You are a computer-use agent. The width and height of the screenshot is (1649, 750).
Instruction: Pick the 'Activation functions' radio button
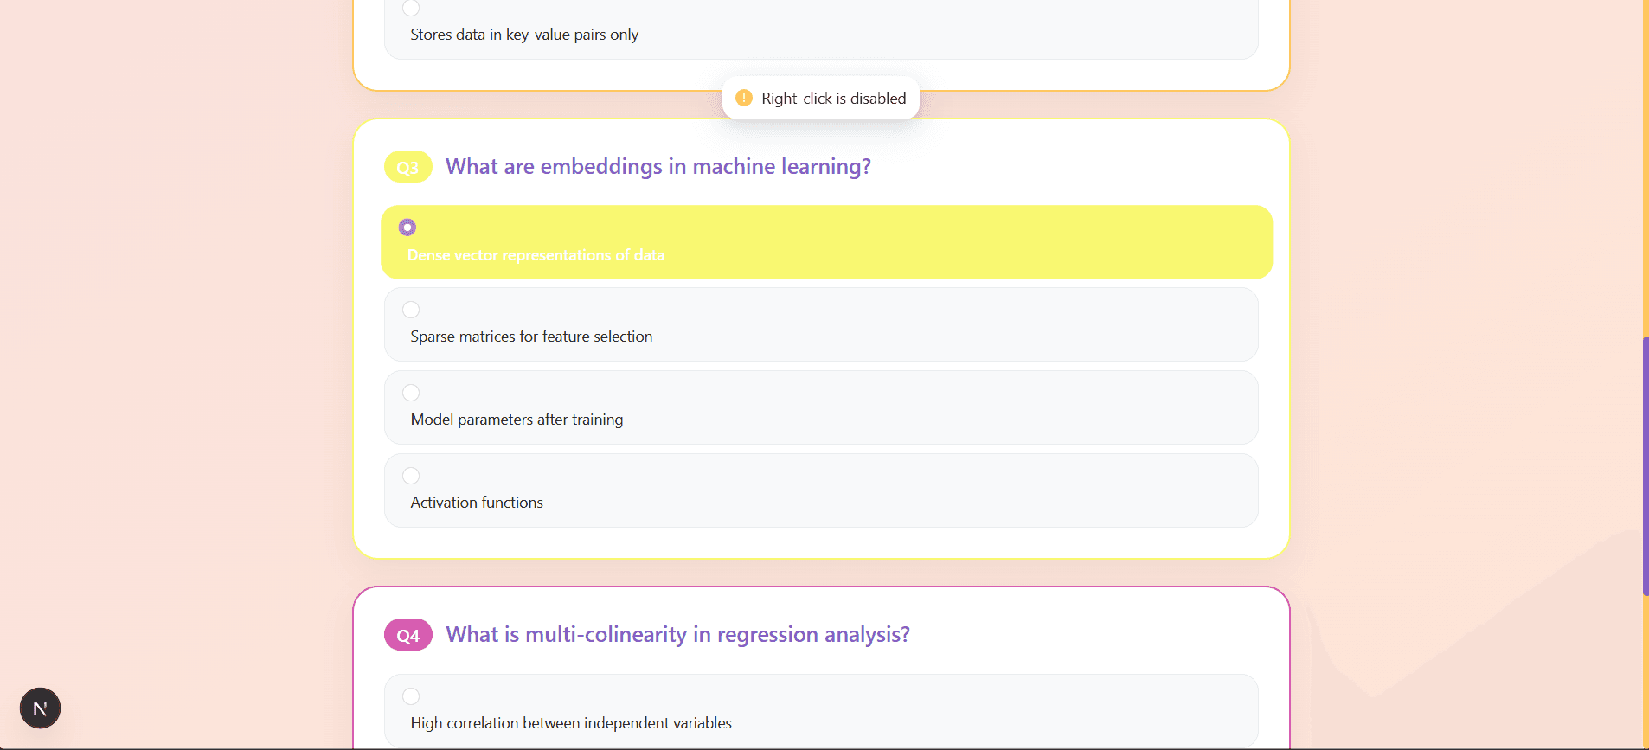pos(411,476)
